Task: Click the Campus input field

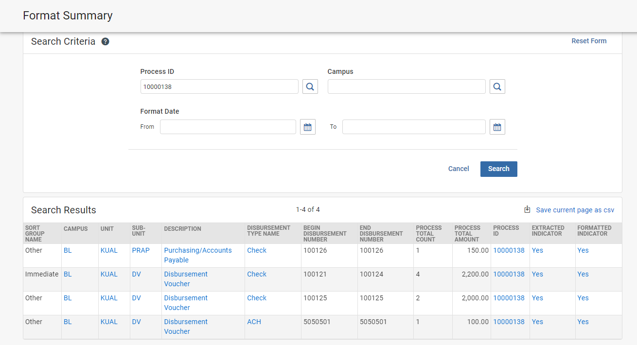Action: point(406,87)
